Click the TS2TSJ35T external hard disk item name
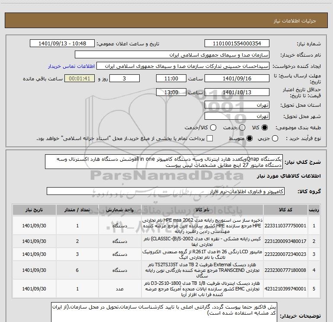This screenshot has height=322, width=333. coord(202,270)
